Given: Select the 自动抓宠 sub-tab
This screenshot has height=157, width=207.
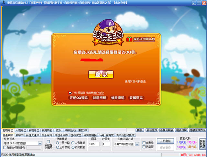Looking at the screenshot, I should [x=76, y=135].
